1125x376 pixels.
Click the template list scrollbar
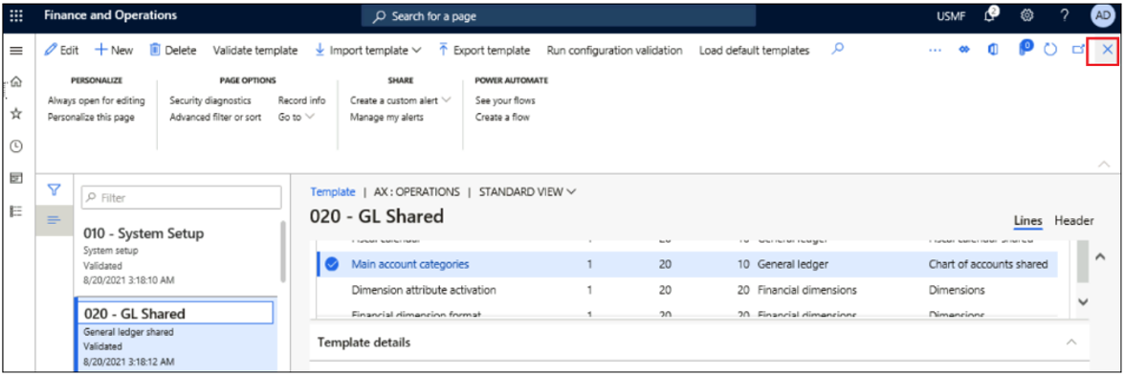[x=283, y=252]
